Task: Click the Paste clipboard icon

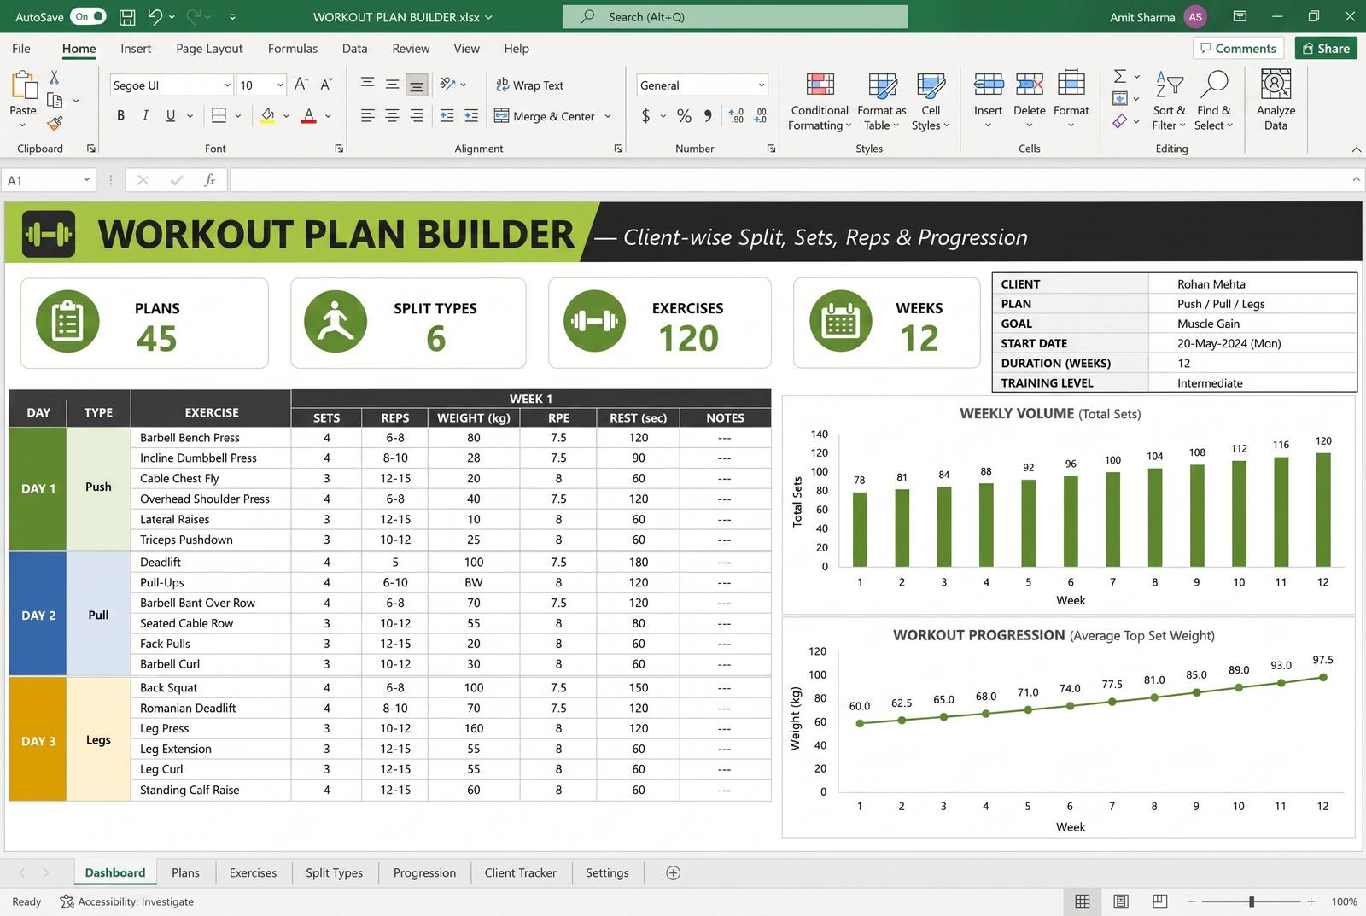Action: [x=23, y=86]
